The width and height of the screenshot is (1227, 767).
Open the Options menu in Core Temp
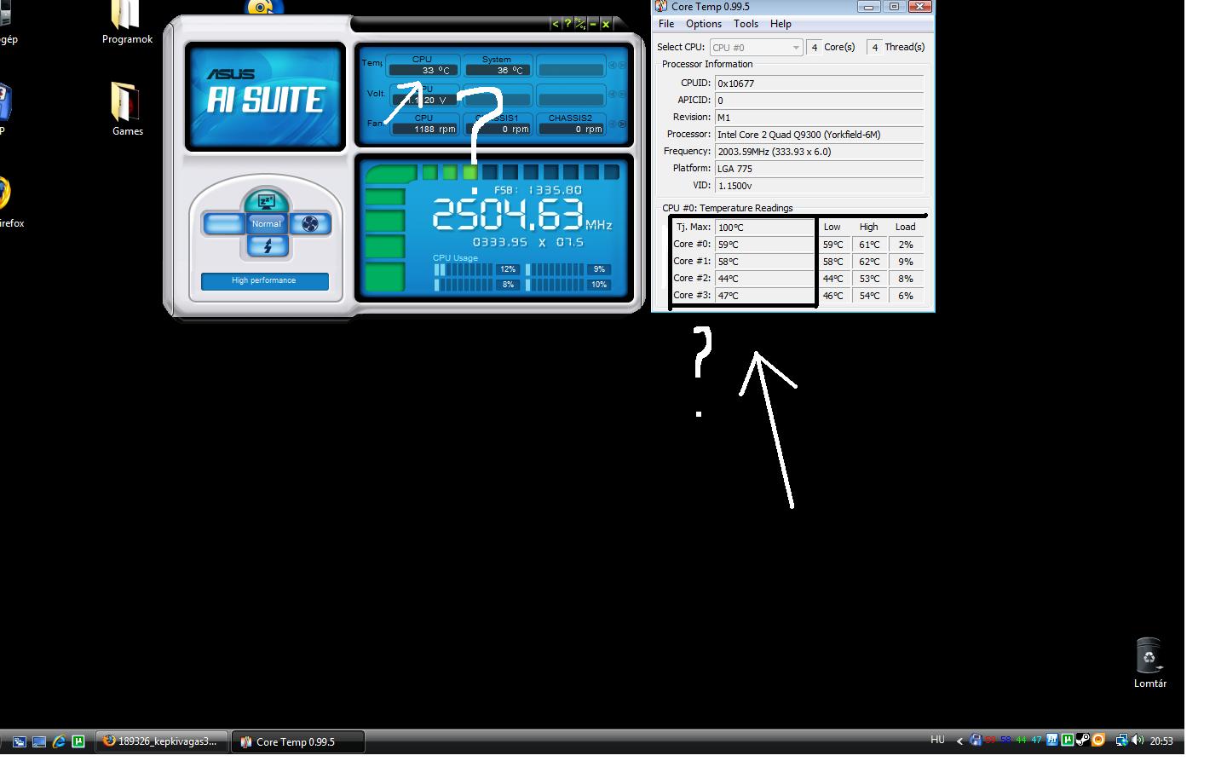pyautogui.click(x=704, y=24)
